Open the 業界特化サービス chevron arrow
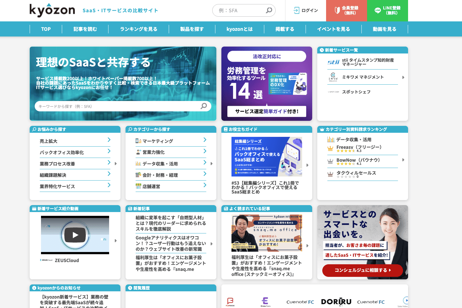 109,185
